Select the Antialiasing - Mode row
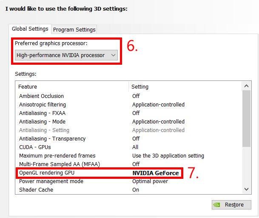259x218 pixels. [129, 122]
